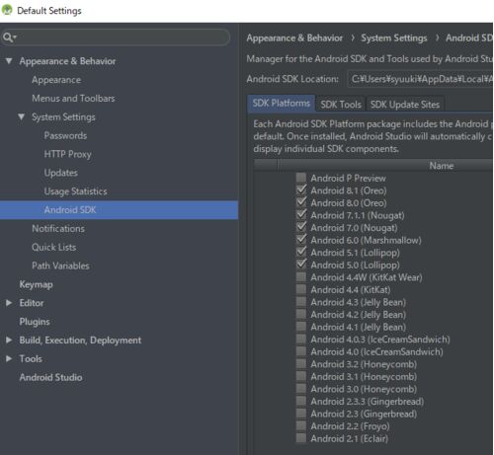Open the Keymap settings
Viewport: 494px width, 455px height.
[x=36, y=284]
